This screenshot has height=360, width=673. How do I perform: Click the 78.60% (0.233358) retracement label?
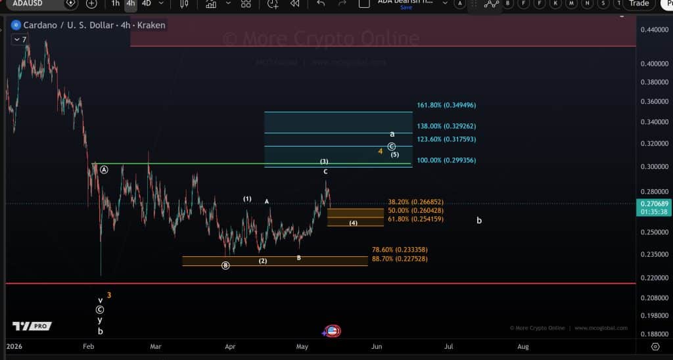tap(400, 250)
